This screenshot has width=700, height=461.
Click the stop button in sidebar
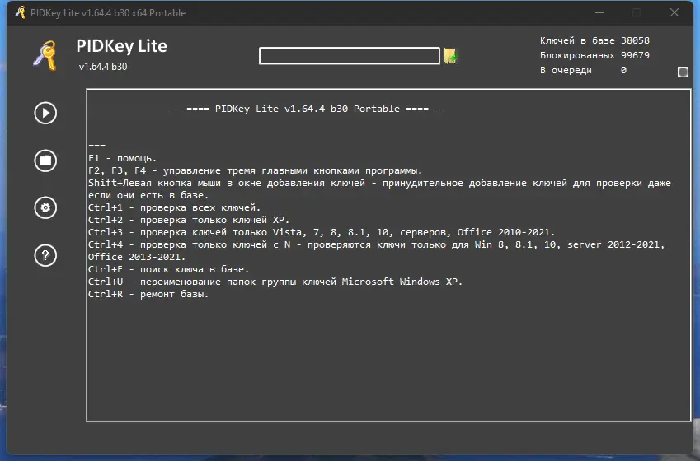coord(45,161)
